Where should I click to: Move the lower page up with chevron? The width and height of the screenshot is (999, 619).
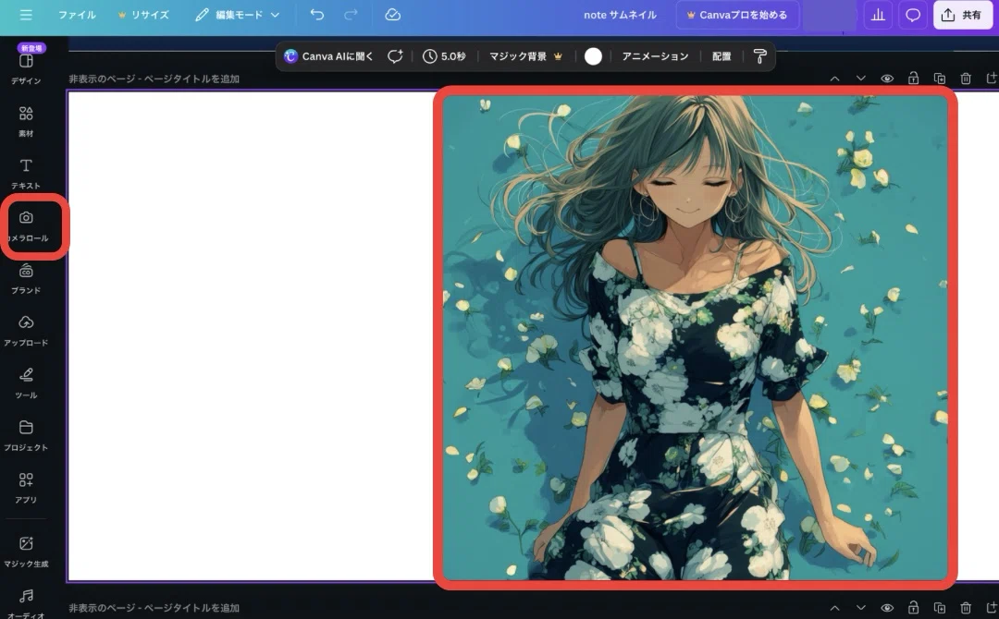click(834, 608)
